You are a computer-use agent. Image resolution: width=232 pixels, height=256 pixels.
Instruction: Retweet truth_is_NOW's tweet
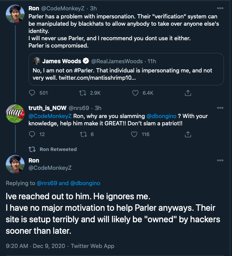[x=82, y=134]
